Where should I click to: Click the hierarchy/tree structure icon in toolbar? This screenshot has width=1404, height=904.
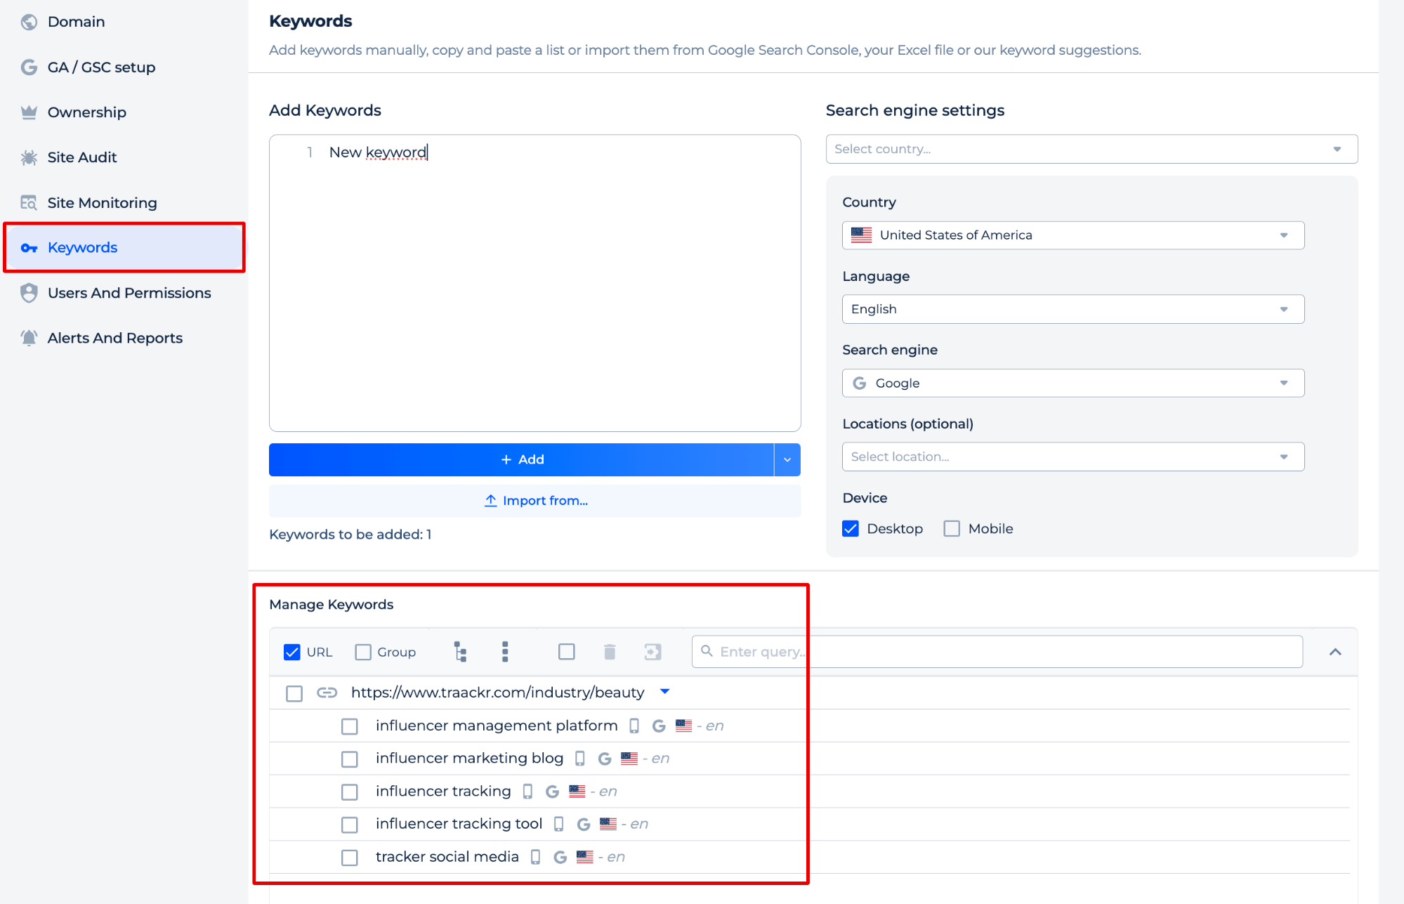click(459, 651)
